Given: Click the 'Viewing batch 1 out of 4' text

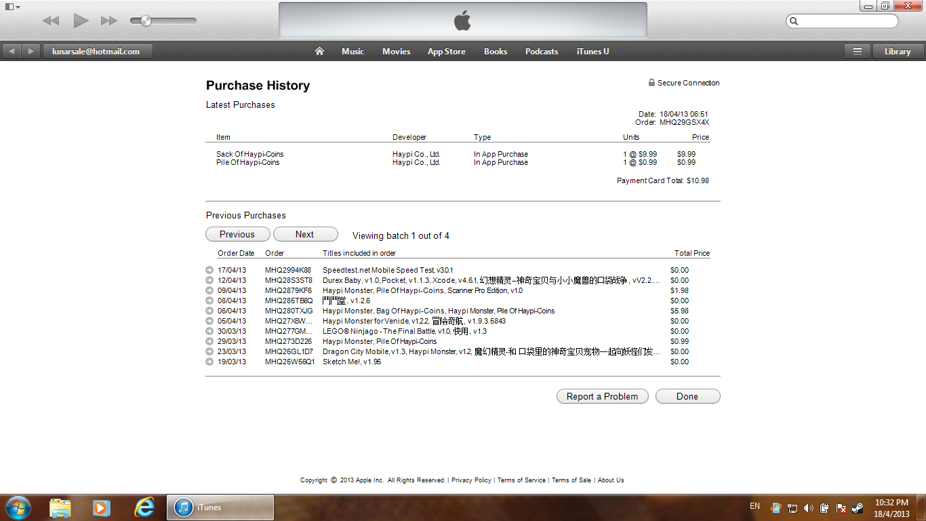Looking at the screenshot, I should point(401,235).
